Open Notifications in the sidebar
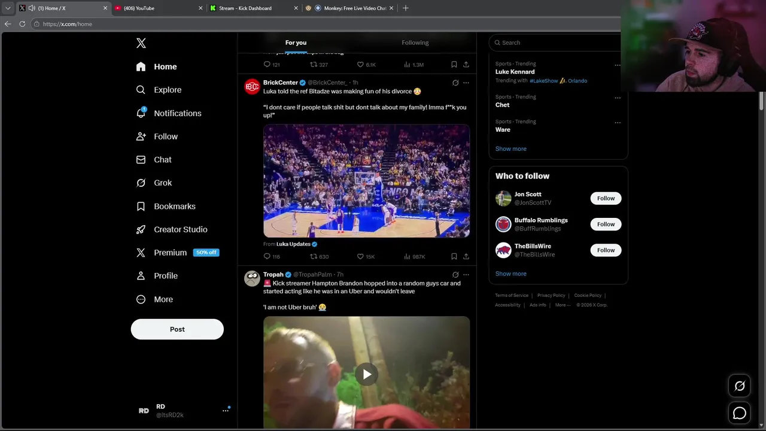This screenshot has width=766, height=431. [169, 113]
